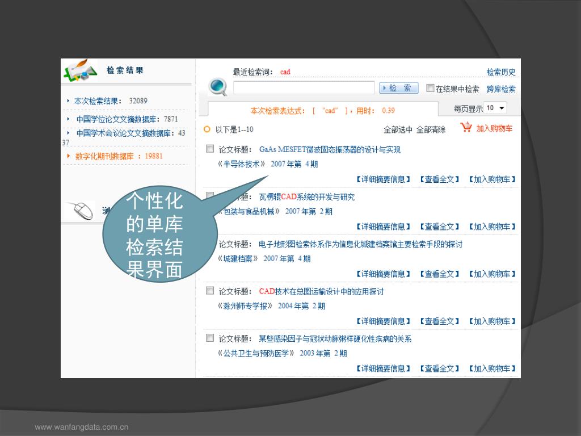Click the search results book logo icon
The width and height of the screenshot is (581, 436).
79,70
